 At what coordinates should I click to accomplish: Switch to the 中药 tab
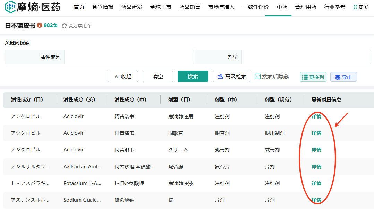pyautogui.click(x=282, y=7)
